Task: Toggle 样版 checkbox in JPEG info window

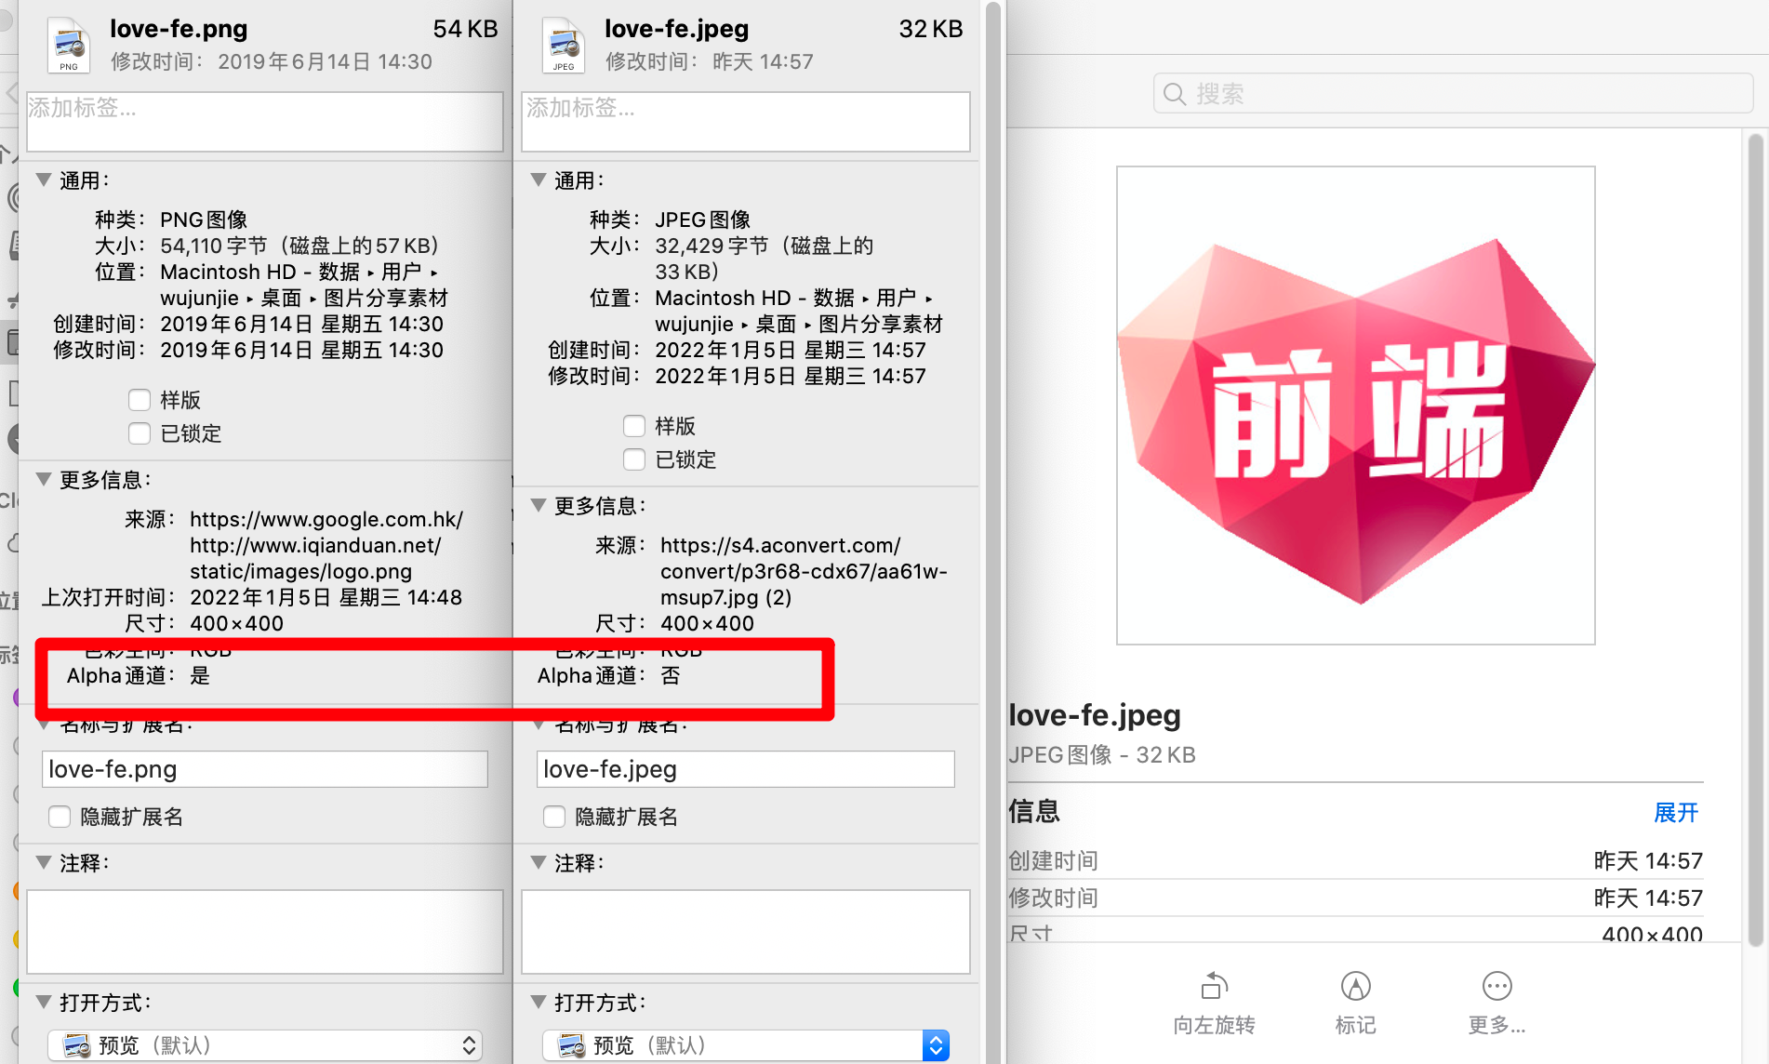Action: [x=634, y=426]
